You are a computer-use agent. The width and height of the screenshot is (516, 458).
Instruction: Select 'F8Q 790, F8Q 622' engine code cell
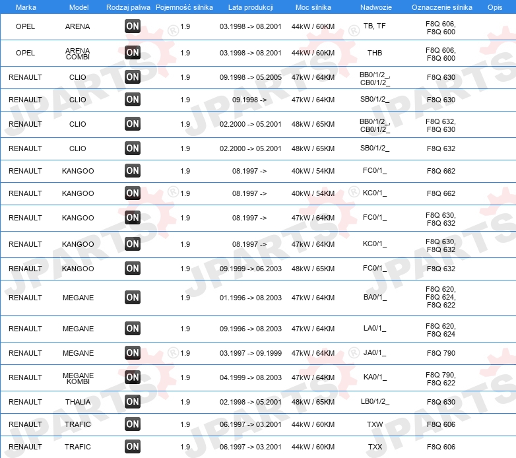coord(441,379)
